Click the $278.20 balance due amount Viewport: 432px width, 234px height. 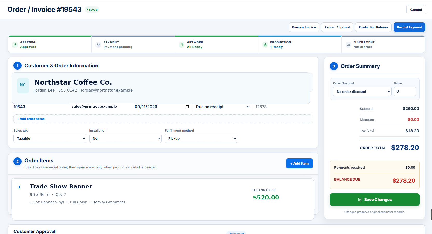tap(404, 180)
